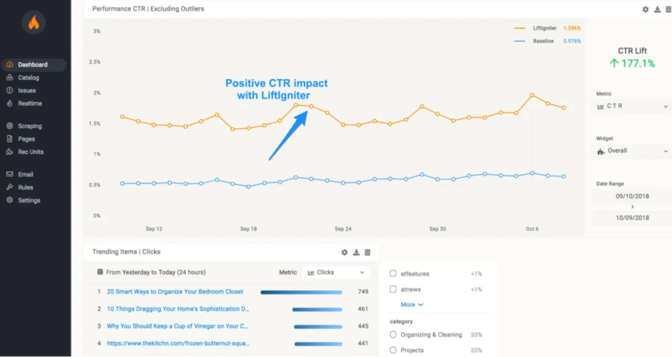The height and width of the screenshot is (357, 672).
Task: Click the 09/10/2018 start date field
Action: click(x=632, y=197)
